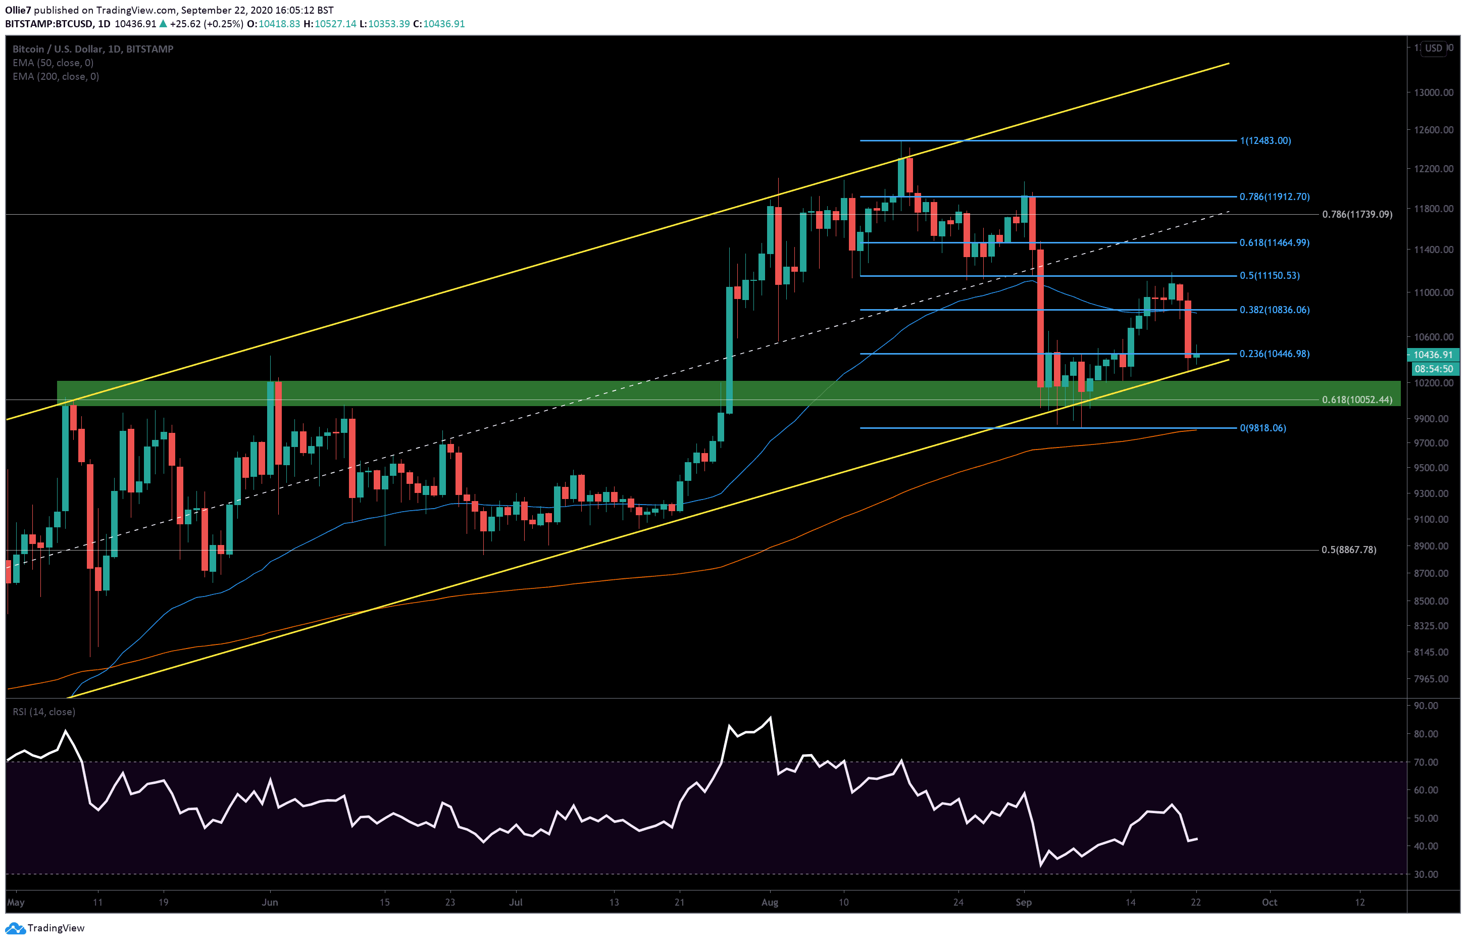Click the TradingView text beside the logo
The image size is (1466, 943).
56,928
